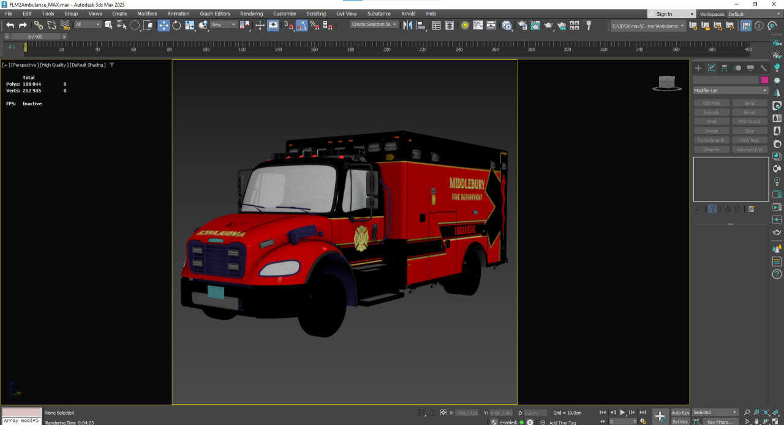Open Render Setup teapot icon
This screenshot has width=784, height=425.
click(x=522, y=25)
